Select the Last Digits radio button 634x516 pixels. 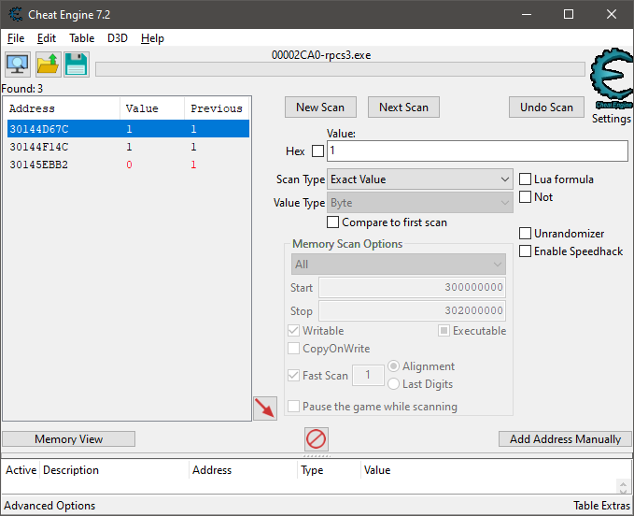coord(393,384)
